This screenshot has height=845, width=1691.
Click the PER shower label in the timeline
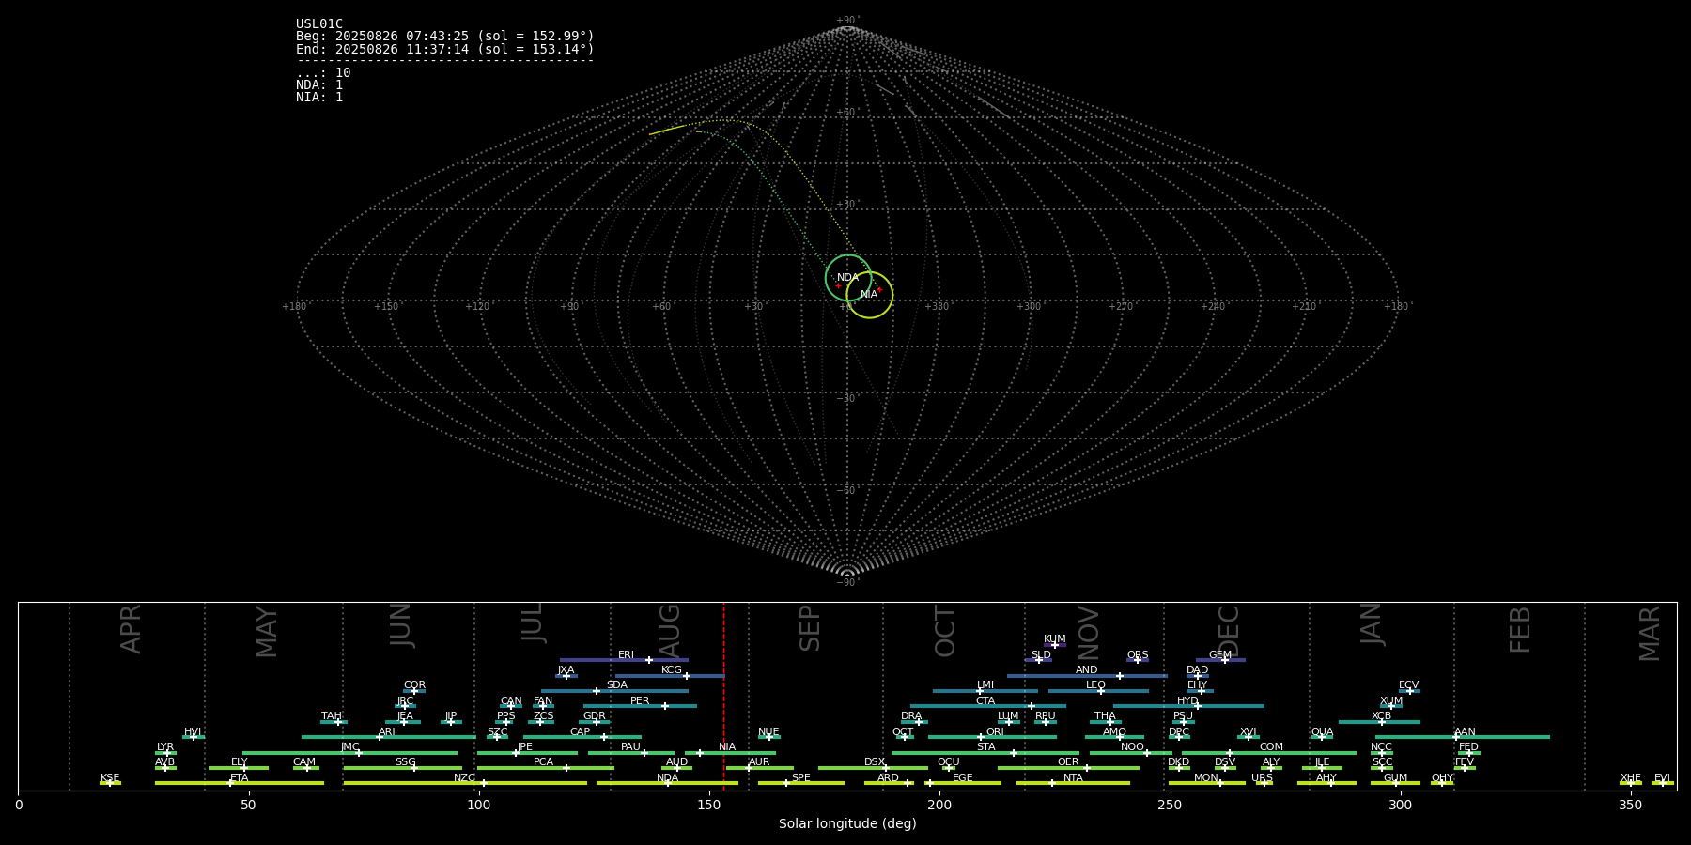(x=640, y=701)
